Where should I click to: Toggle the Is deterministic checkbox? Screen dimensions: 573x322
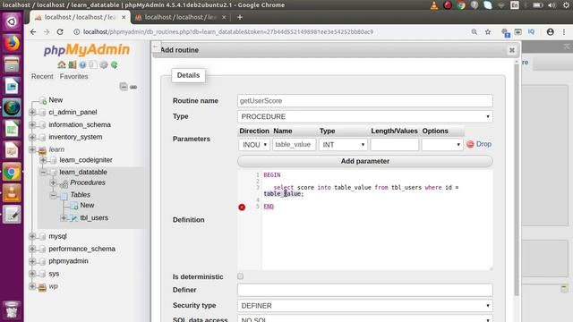tap(240, 276)
